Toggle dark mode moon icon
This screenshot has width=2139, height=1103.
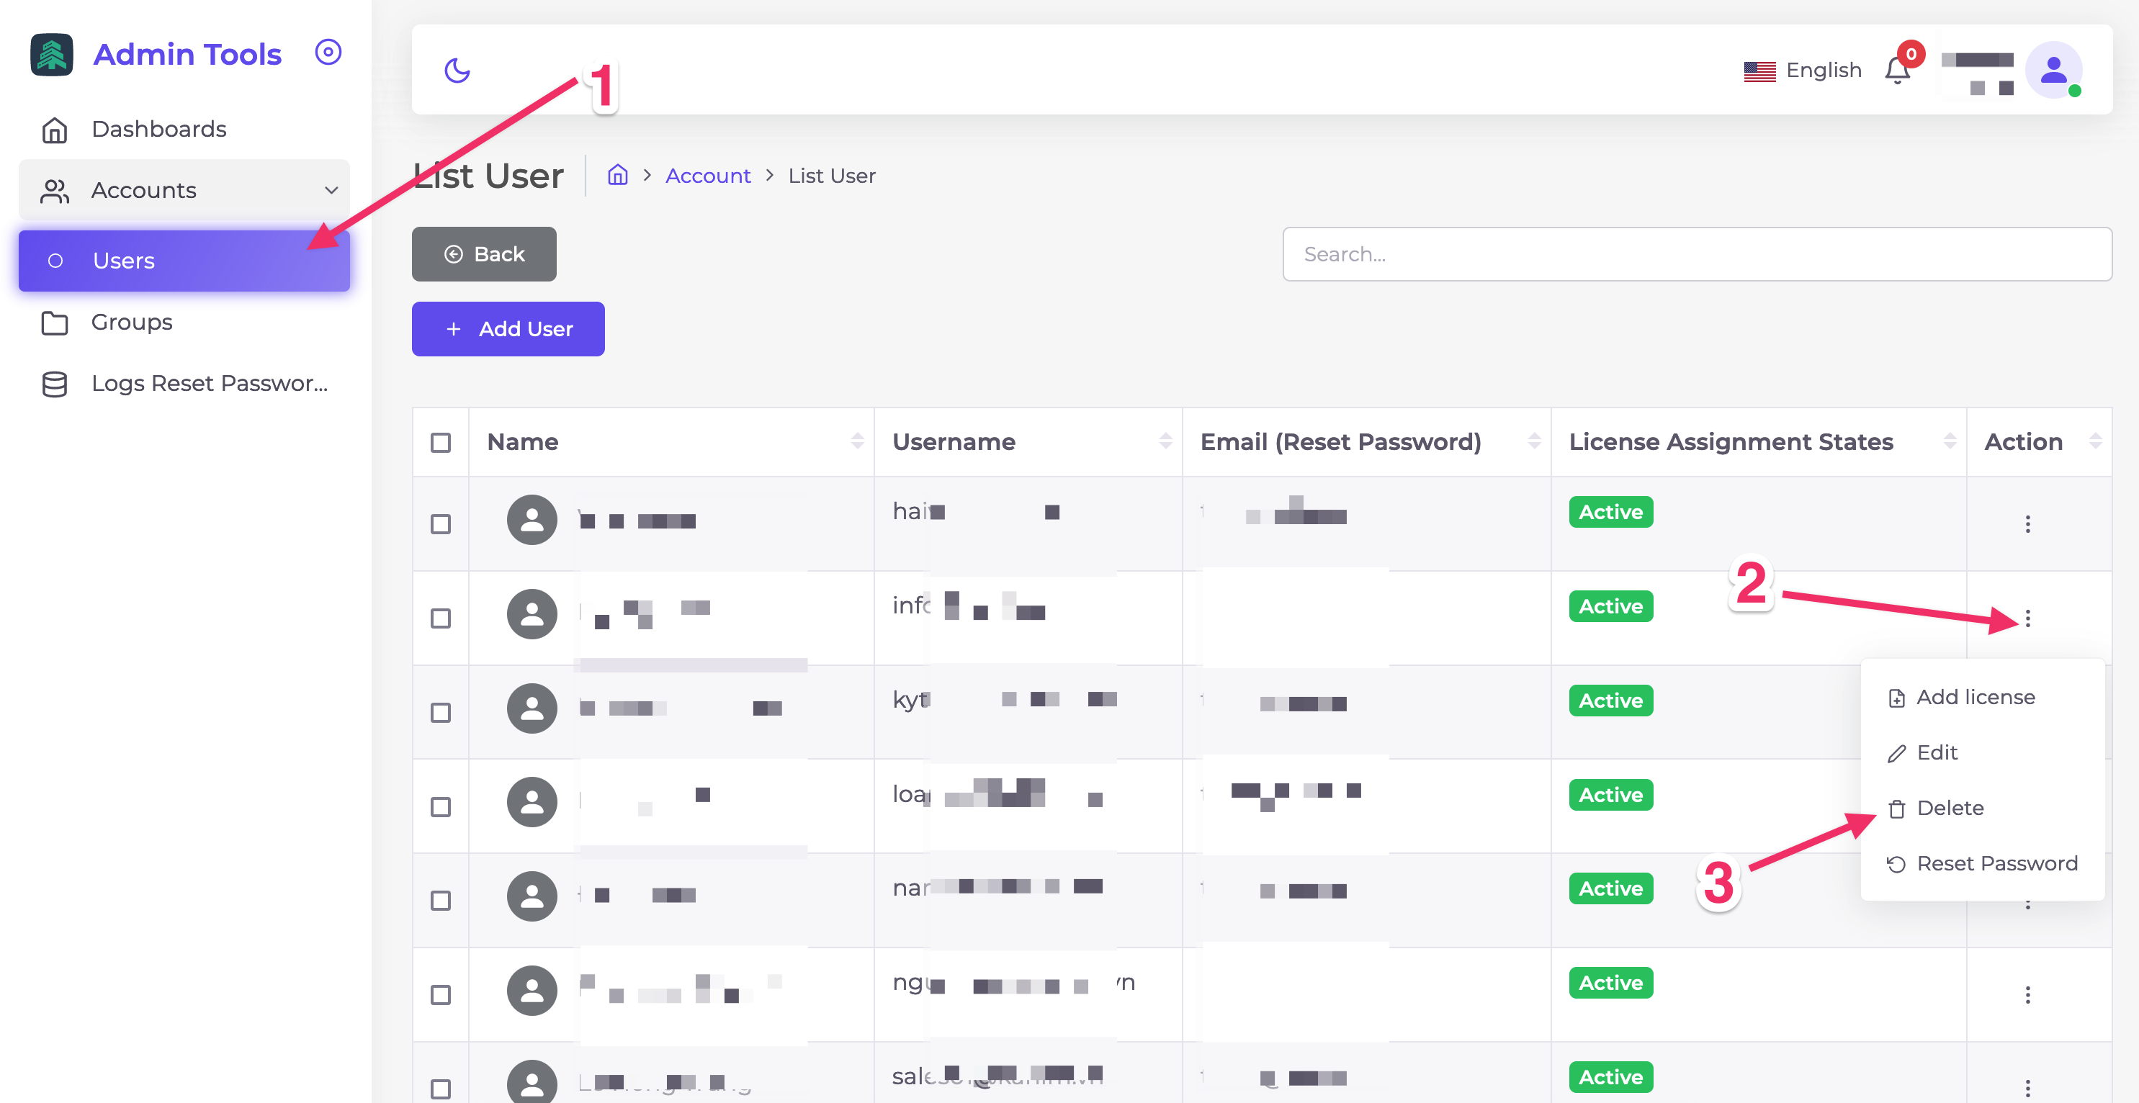[x=457, y=71]
